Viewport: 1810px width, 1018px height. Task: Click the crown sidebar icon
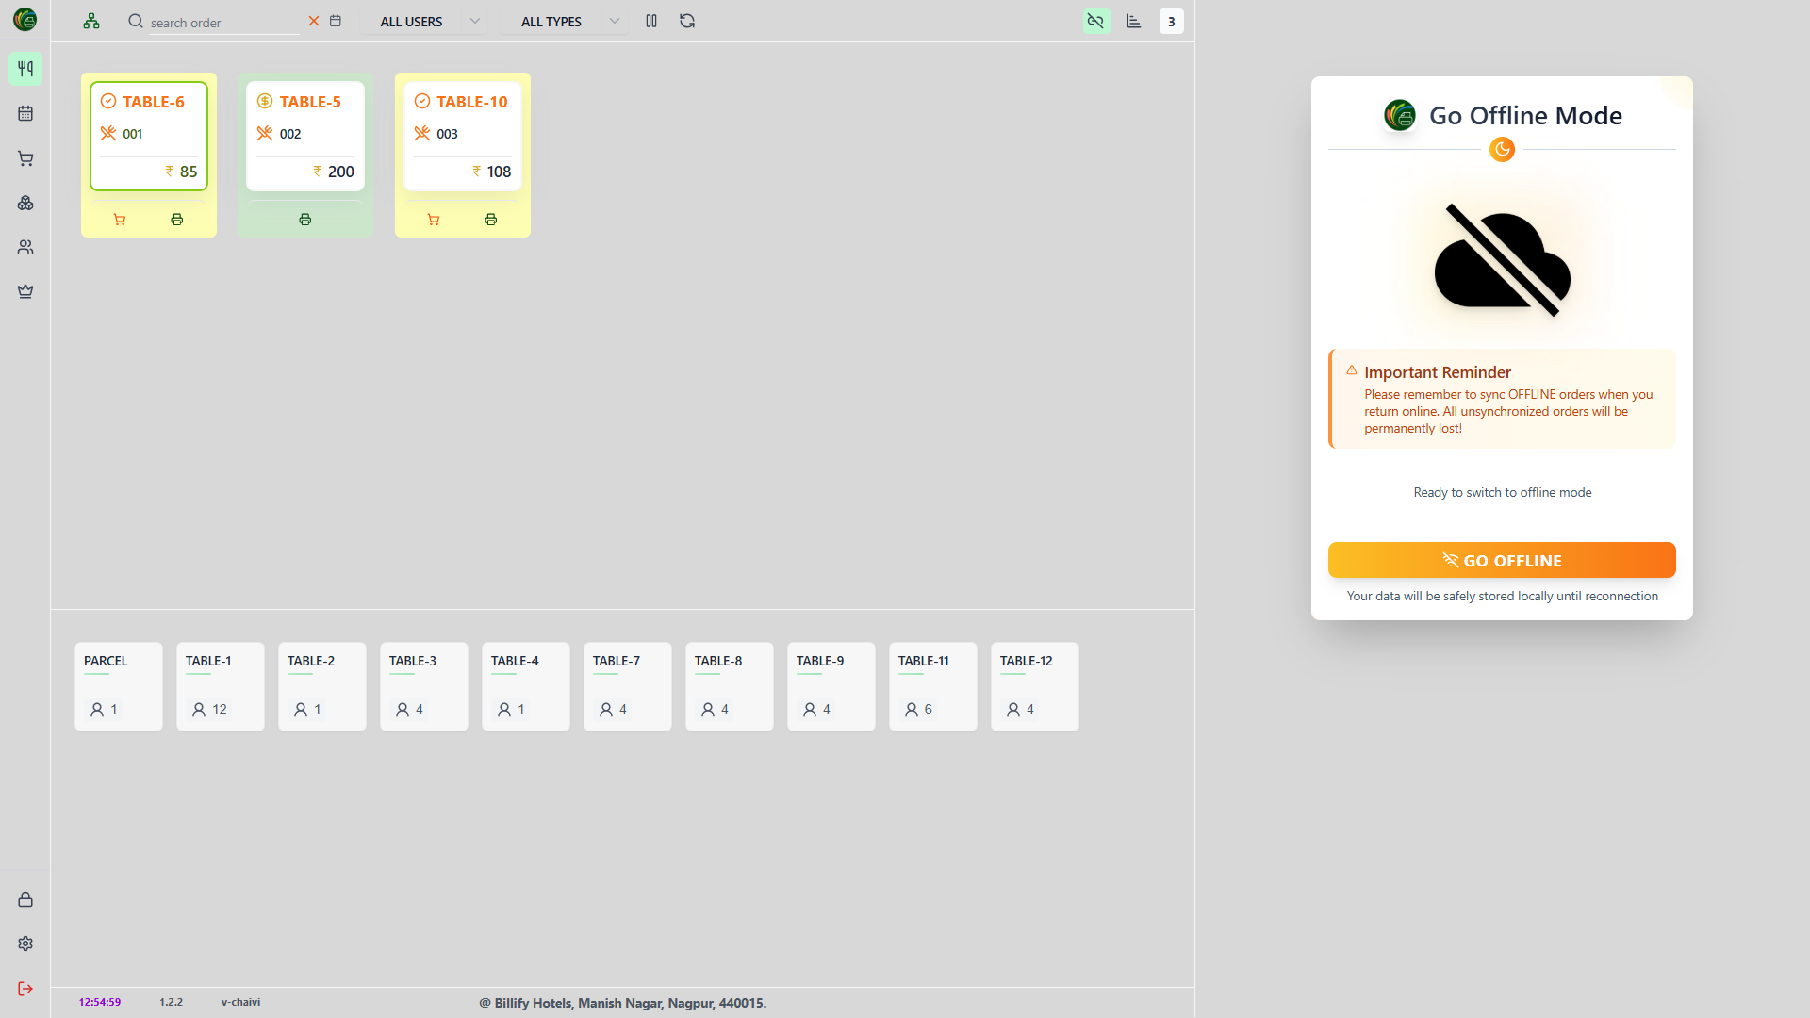(x=25, y=291)
